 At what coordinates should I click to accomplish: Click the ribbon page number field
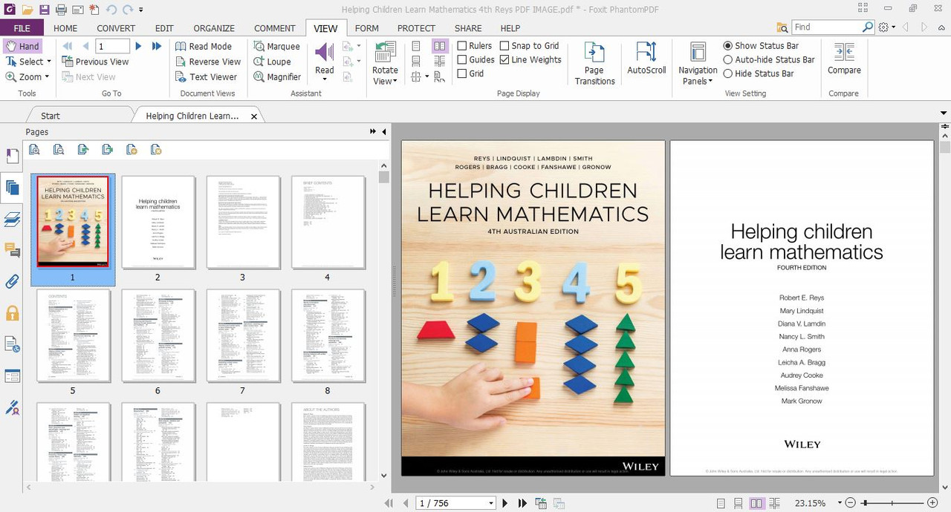pyautogui.click(x=113, y=46)
